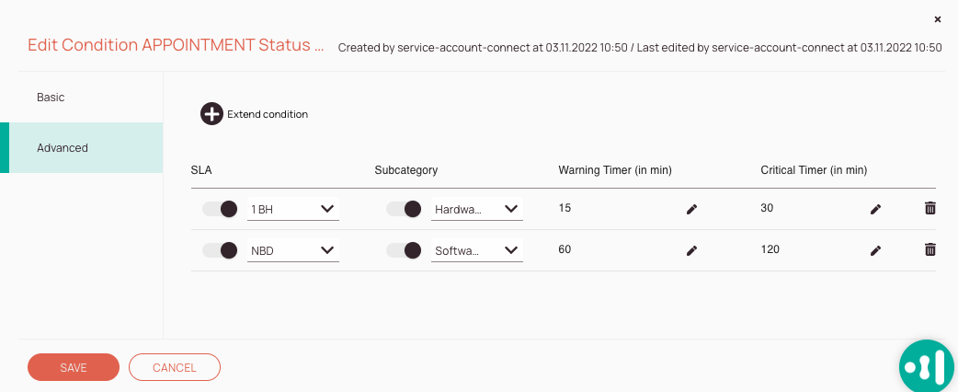The height and width of the screenshot is (392, 958).
Task: Edit the critical timer value of 30
Action: coord(875,210)
